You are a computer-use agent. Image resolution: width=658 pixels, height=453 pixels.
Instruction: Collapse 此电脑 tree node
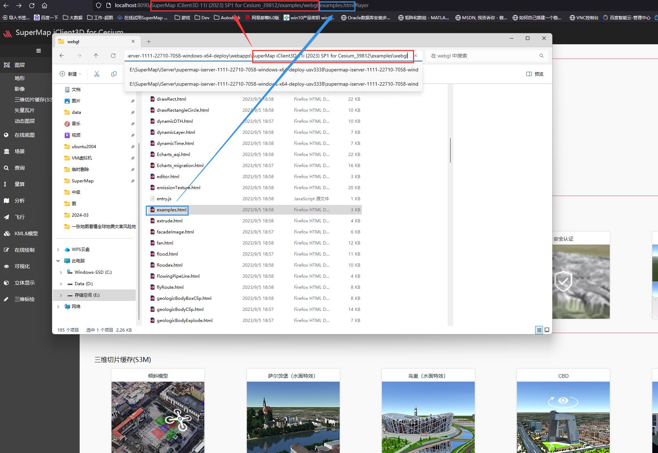tap(58, 261)
